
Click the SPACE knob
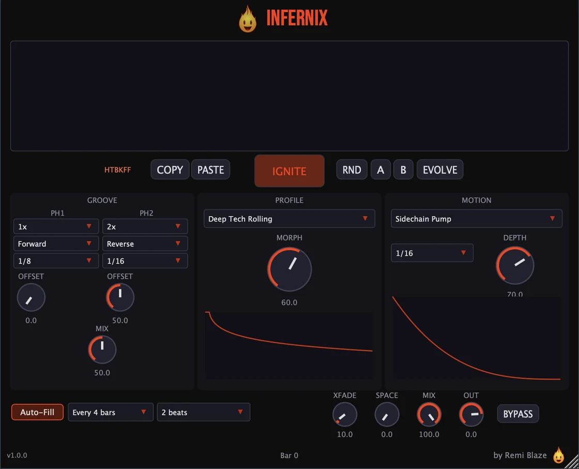tap(387, 414)
